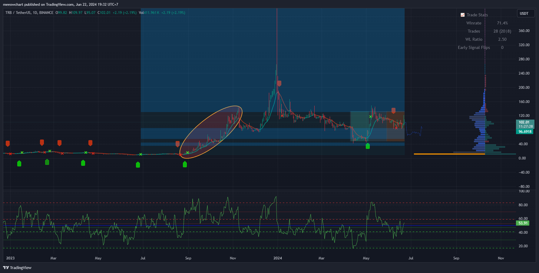Click the USDT currency button
This screenshot has width=539, height=273.
tap(525, 14)
